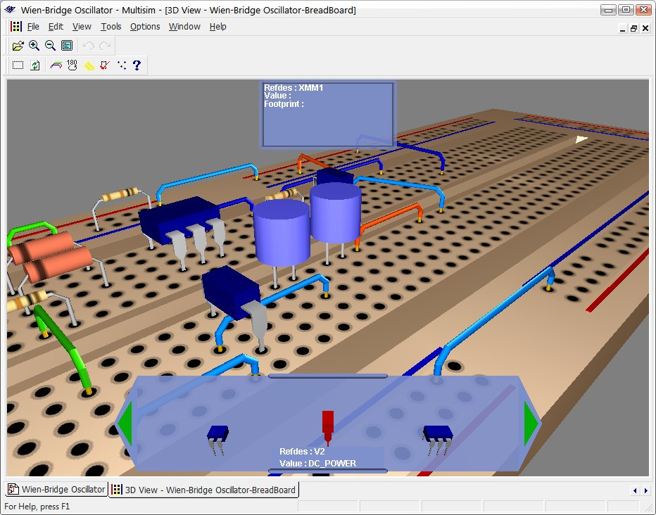Open the Help menu
Image resolution: width=656 pixels, height=515 pixels.
218,27
